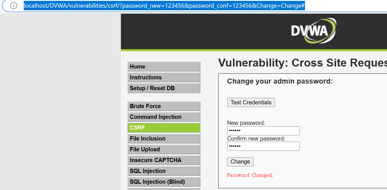This screenshot has height=190, width=387.
Task: Go to the File Upload vulnerability
Action: point(164,149)
